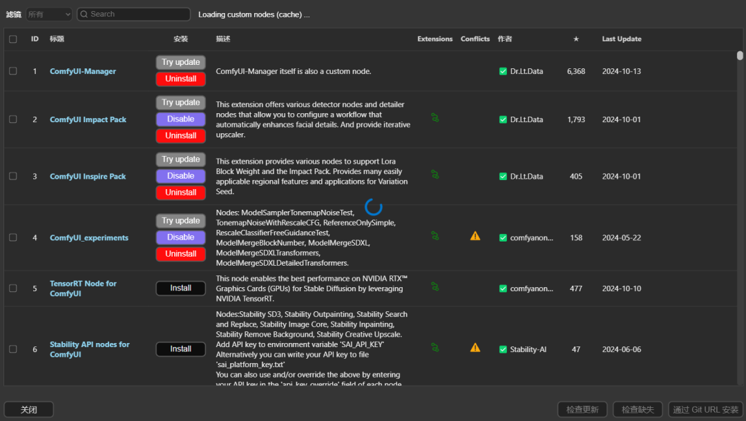Check the Stability API nodes row checkbox

click(x=13, y=349)
